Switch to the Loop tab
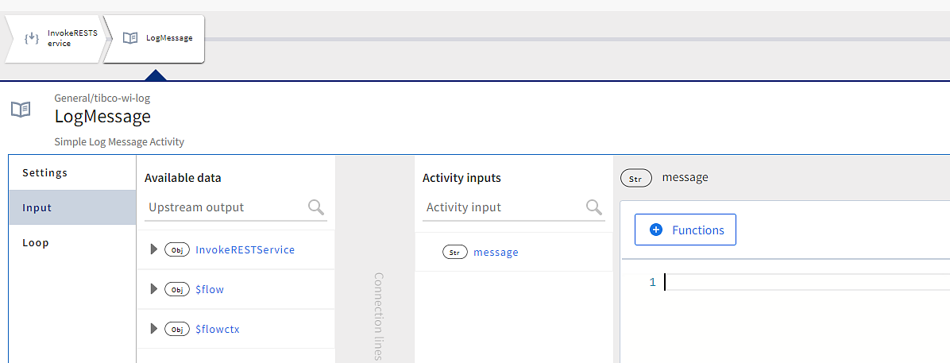 click(x=36, y=242)
